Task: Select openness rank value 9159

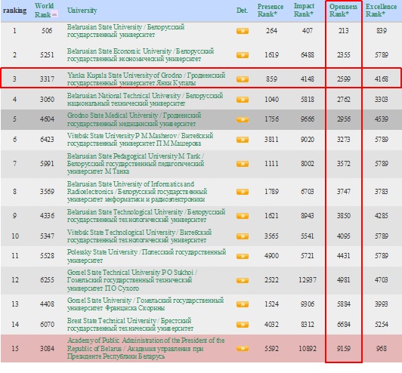Action: click(343, 348)
